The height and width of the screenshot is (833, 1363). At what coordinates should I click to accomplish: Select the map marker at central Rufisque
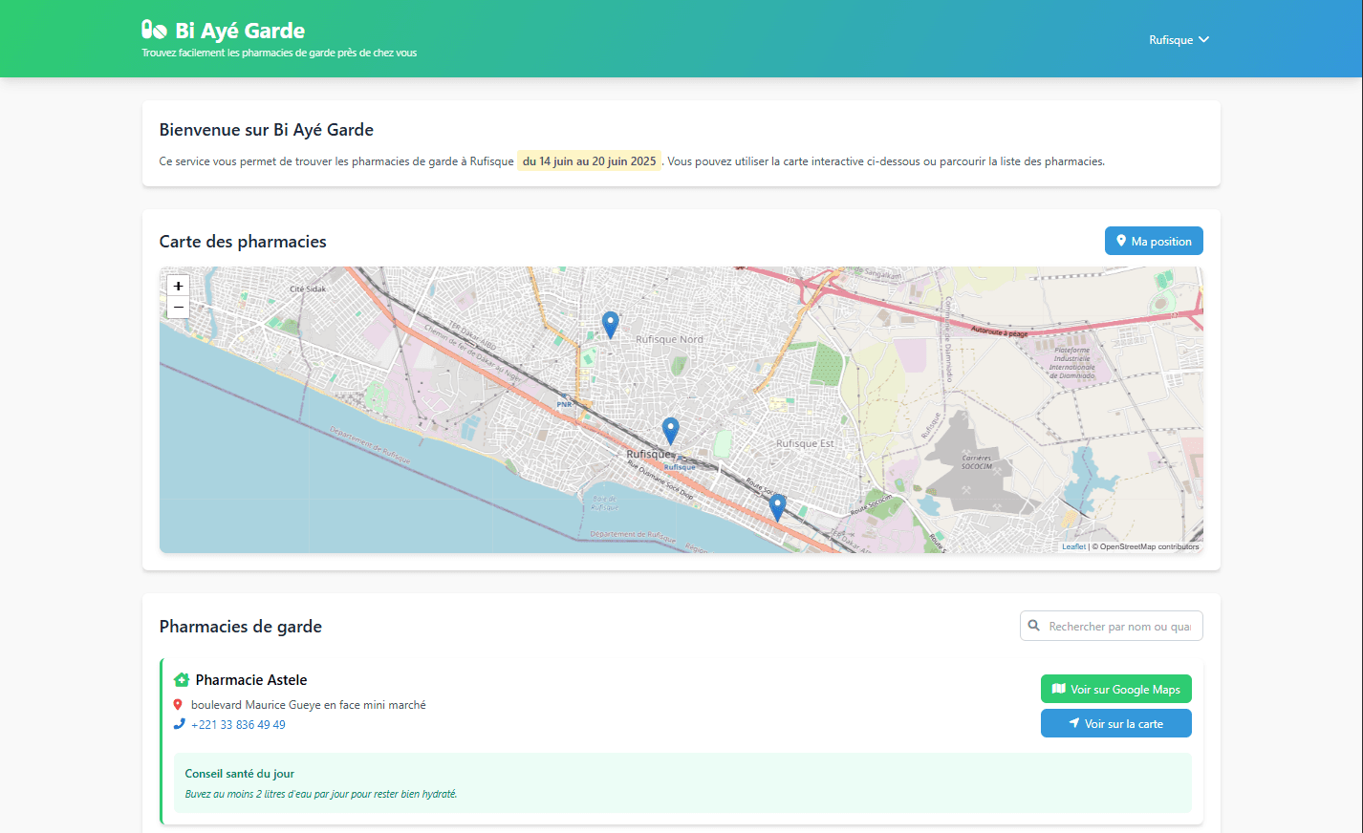pyautogui.click(x=670, y=430)
